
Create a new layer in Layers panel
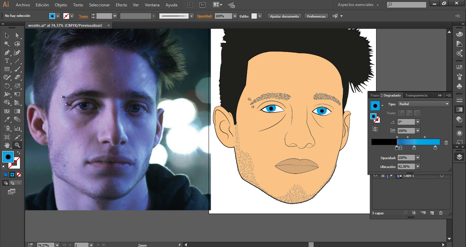(432, 213)
